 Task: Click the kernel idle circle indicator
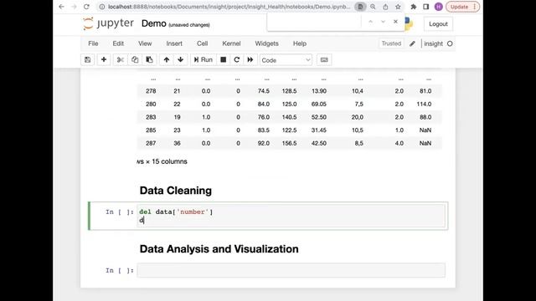click(x=450, y=43)
